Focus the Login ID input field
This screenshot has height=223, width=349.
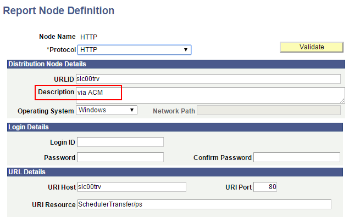coord(120,142)
